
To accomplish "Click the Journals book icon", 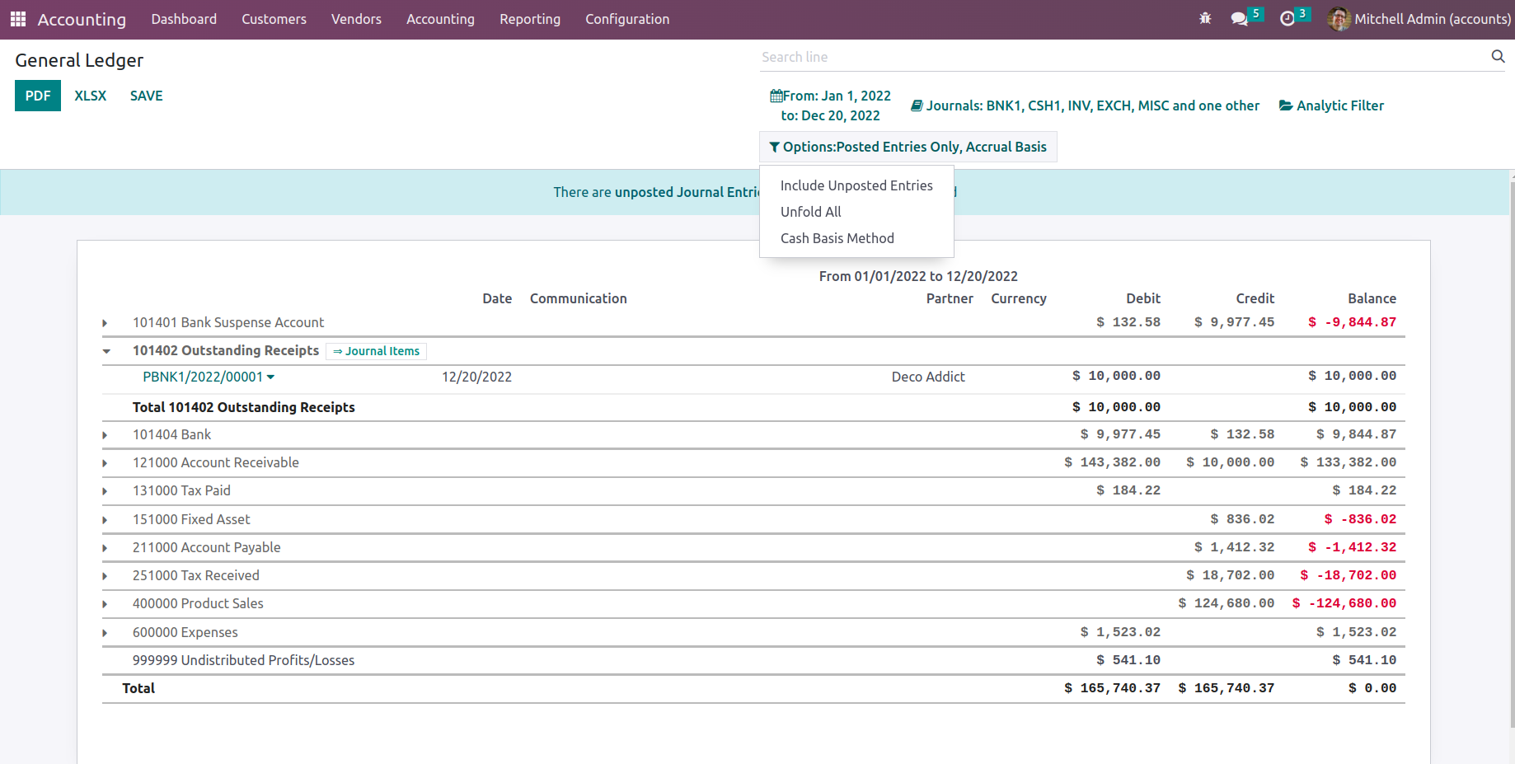I will click(917, 105).
